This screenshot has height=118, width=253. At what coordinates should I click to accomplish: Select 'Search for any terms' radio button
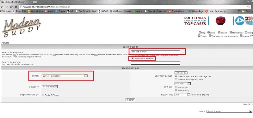pos(133,56)
